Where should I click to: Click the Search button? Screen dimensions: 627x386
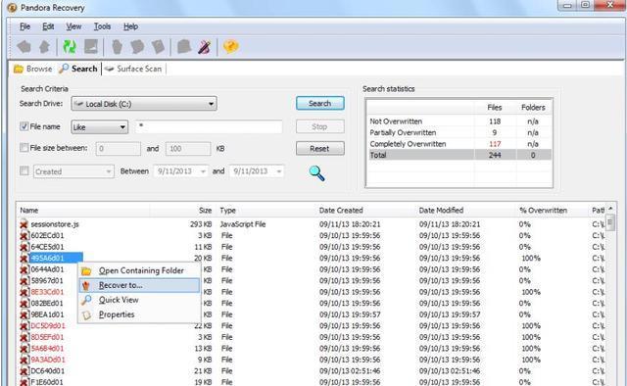(320, 103)
